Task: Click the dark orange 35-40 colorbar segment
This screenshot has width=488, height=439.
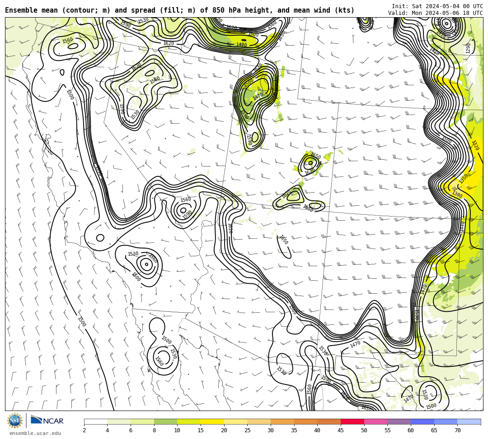Action: [x=305, y=421]
